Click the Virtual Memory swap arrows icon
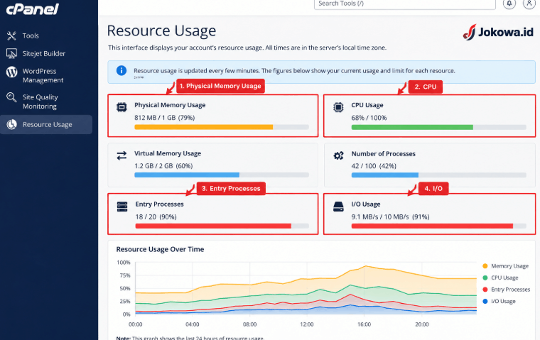540x340 pixels. click(x=121, y=156)
